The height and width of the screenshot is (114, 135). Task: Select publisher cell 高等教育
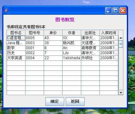coord(90,48)
